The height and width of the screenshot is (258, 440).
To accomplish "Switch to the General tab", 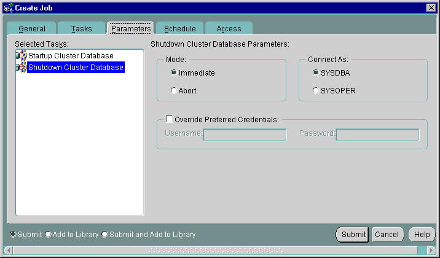I will (x=31, y=29).
